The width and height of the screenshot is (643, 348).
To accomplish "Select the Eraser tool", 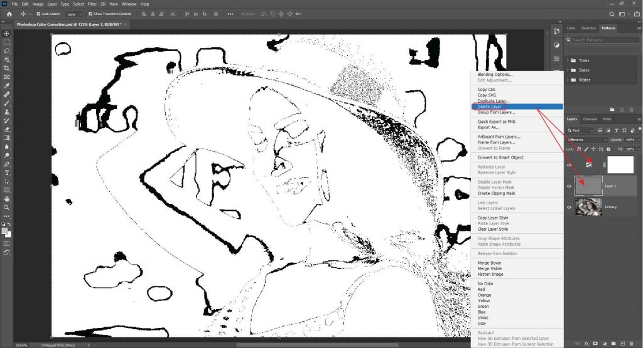I will [x=6, y=129].
